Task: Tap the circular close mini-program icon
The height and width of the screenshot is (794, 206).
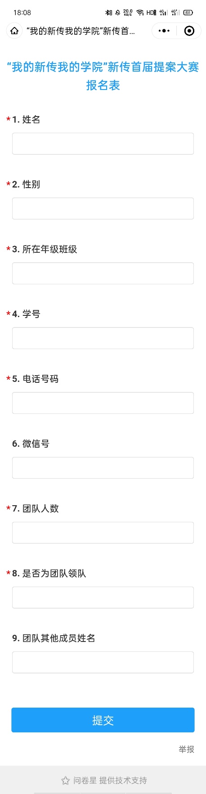Action: pos(189,31)
